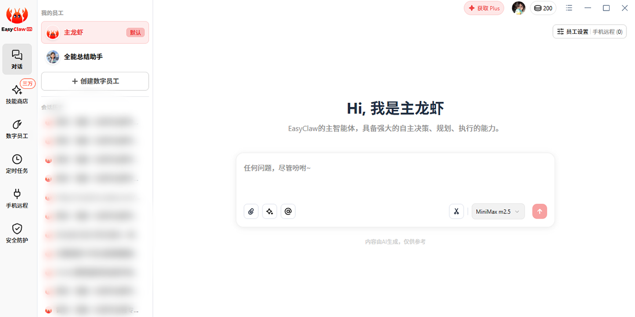Image resolution: width=635 pixels, height=317 pixels.
Task: Close the EasyClaw window
Action: pos(625,8)
